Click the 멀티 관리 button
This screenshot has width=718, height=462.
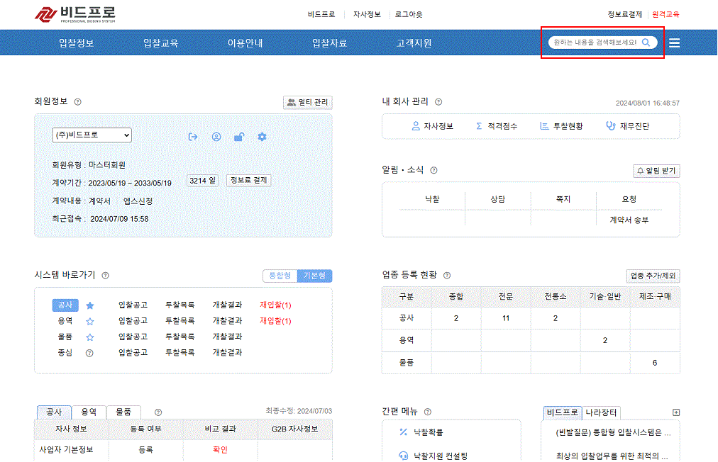click(308, 103)
